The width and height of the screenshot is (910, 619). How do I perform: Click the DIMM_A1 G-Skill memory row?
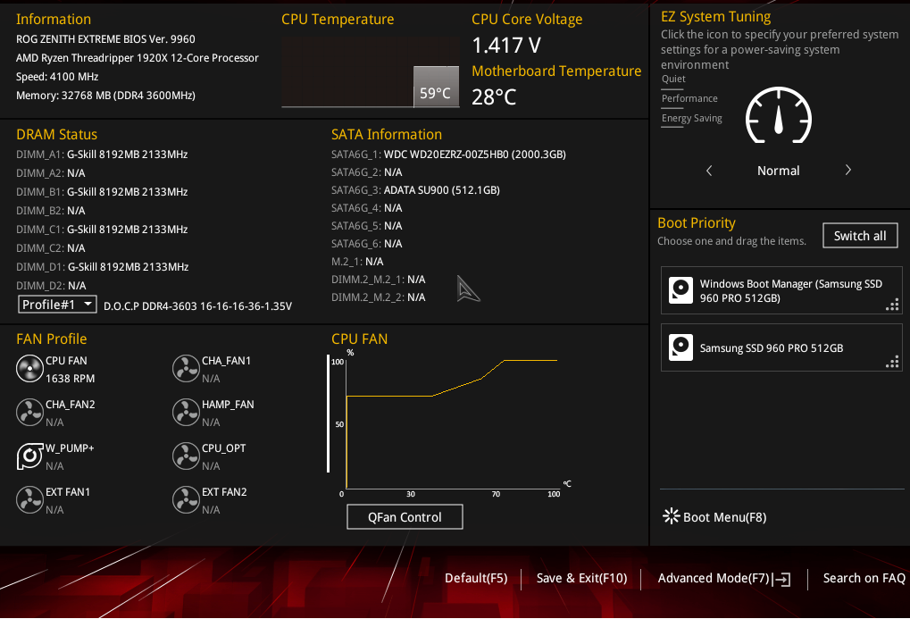[x=102, y=155]
